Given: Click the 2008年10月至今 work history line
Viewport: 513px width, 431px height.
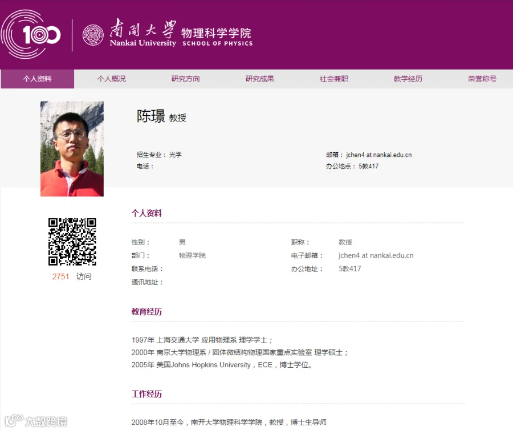Looking at the screenshot, I should tap(229, 422).
